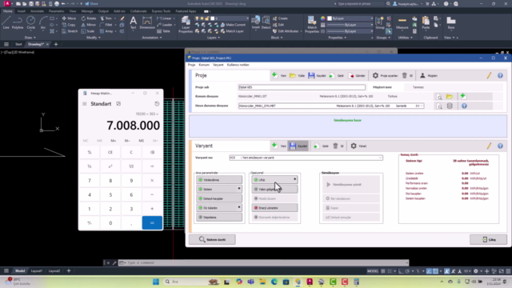Viewport: 512px width, 288px height.
Task: Open help for the Proje section
Action: pos(500,75)
